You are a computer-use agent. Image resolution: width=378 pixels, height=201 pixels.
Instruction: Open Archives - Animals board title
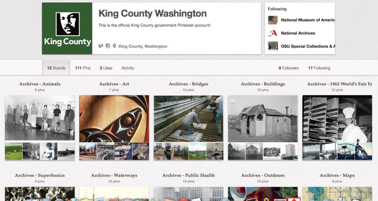40,84
